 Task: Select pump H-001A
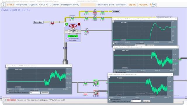pos(96,82)
